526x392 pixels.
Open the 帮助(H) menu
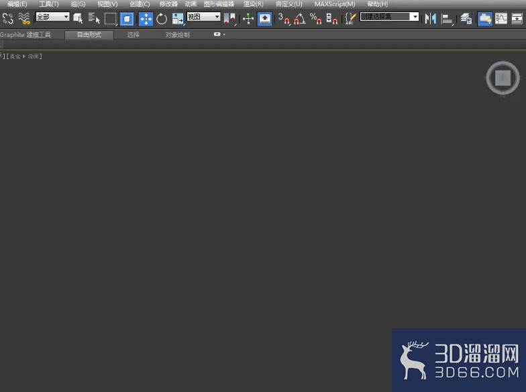[x=377, y=4]
